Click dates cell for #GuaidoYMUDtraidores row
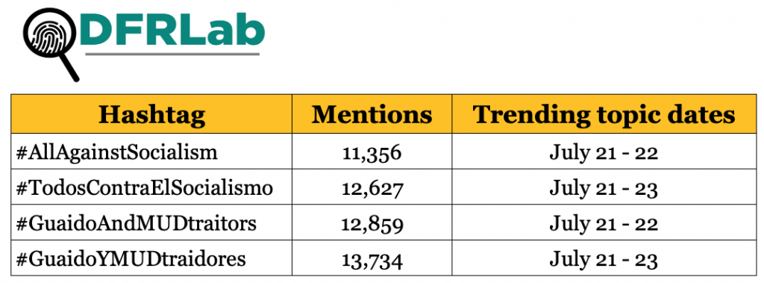The image size is (764, 283). pyautogui.click(x=604, y=258)
